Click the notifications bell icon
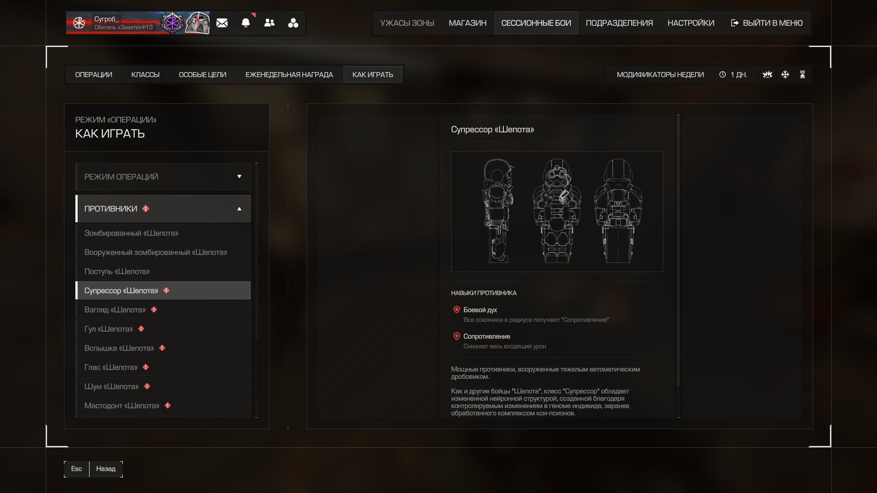The width and height of the screenshot is (877, 493). 246,23
